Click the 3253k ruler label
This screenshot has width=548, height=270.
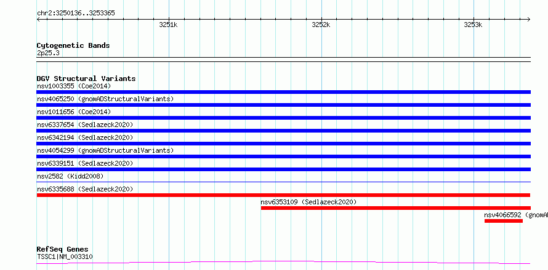(473, 25)
